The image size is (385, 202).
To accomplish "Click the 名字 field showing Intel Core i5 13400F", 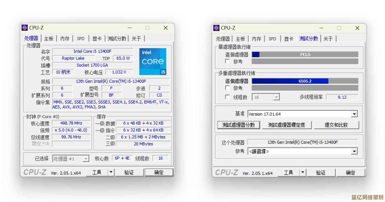I will (92, 51).
